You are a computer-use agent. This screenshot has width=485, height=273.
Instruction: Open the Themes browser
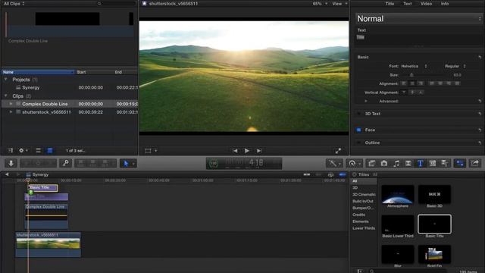pyautogui.click(x=445, y=163)
